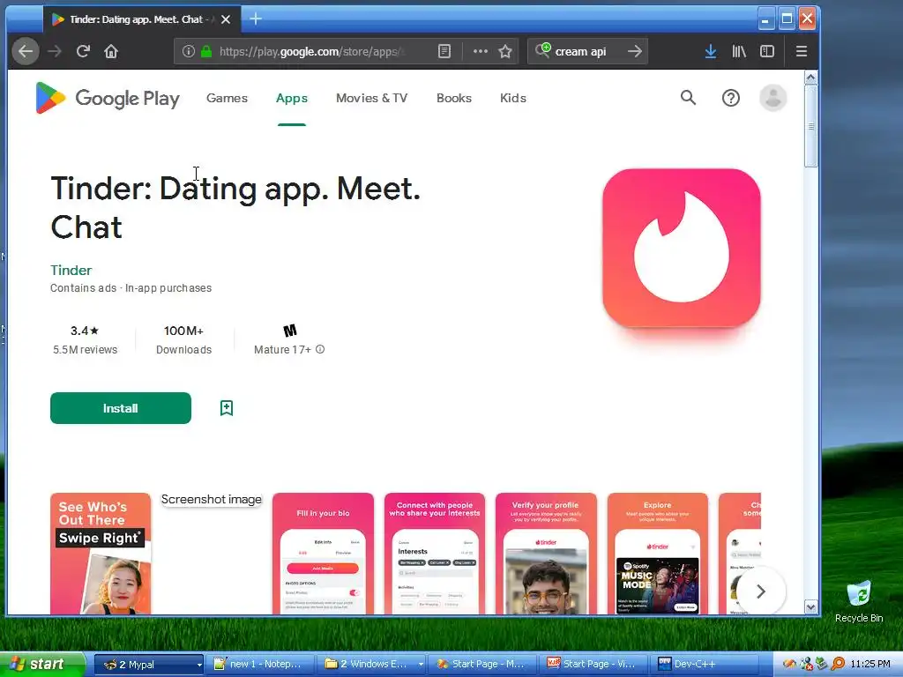The image size is (903, 677).
Task: Open Google Play Help question mark icon
Action: coord(731,98)
